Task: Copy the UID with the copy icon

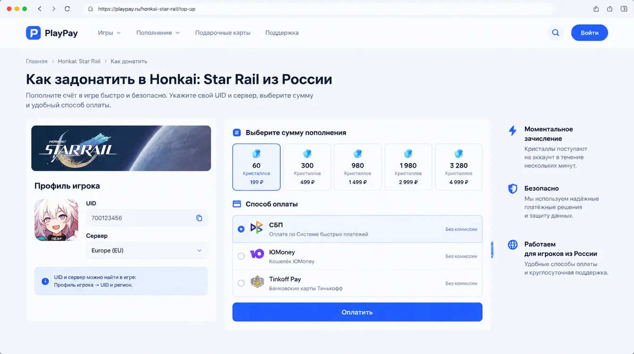Action: (199, 218)
